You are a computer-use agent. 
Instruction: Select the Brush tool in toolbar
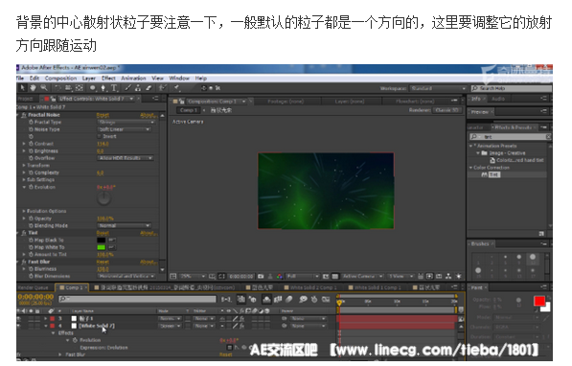click(127, 88)
